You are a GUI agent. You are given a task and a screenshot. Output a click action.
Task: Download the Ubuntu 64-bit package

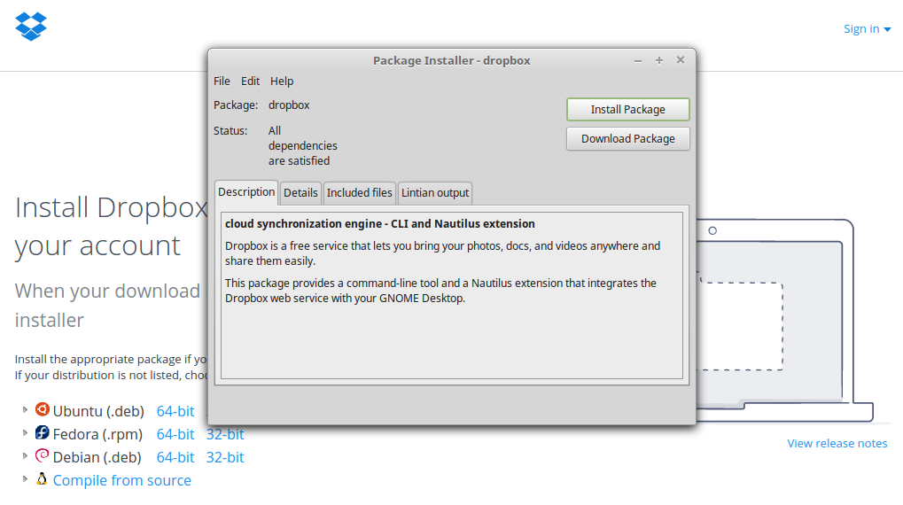(175, 411)
